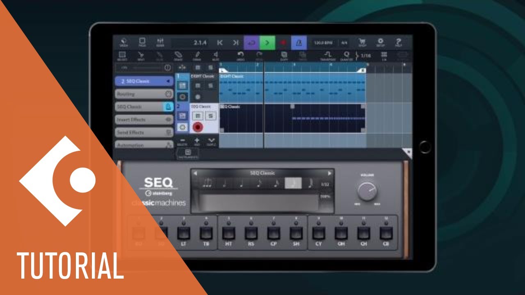Toggle the metronome click
This screenshot has width=525, height=295.
(x=299, y=43)
